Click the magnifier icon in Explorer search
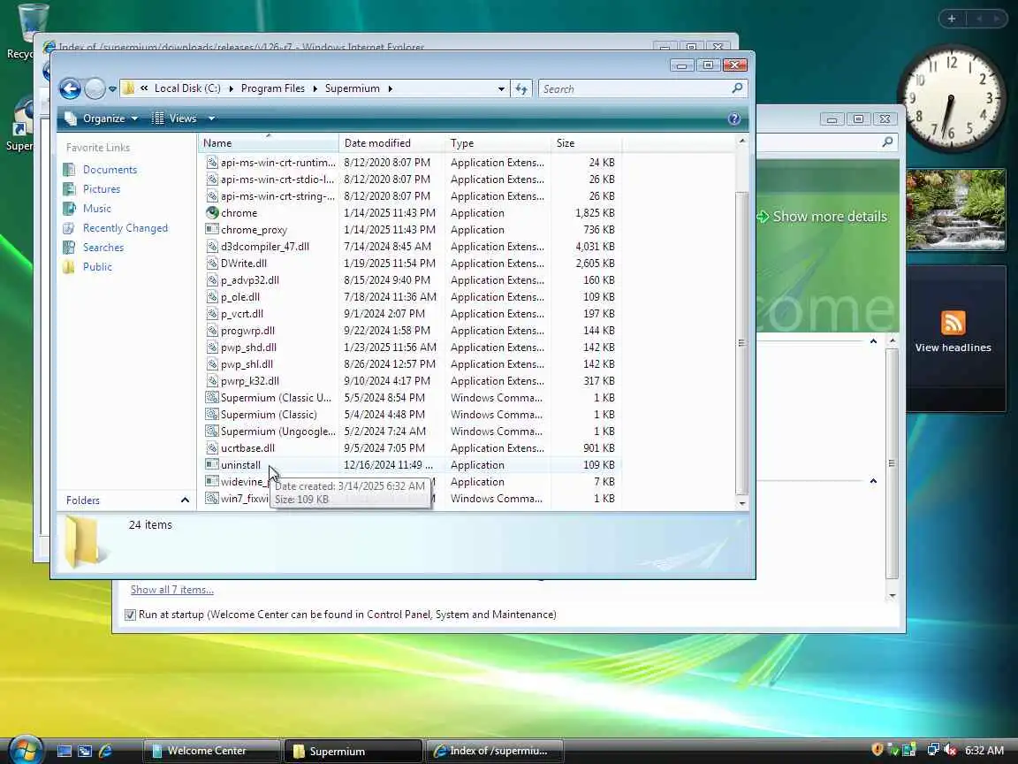Screen dimensions: 1018x764 point(738,88)
